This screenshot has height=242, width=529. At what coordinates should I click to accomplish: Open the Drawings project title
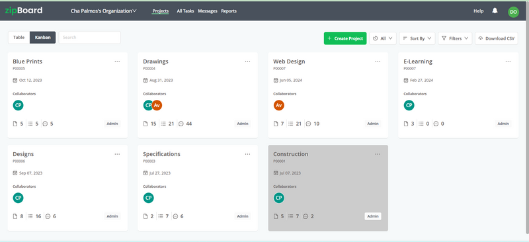tap(155, 61)
